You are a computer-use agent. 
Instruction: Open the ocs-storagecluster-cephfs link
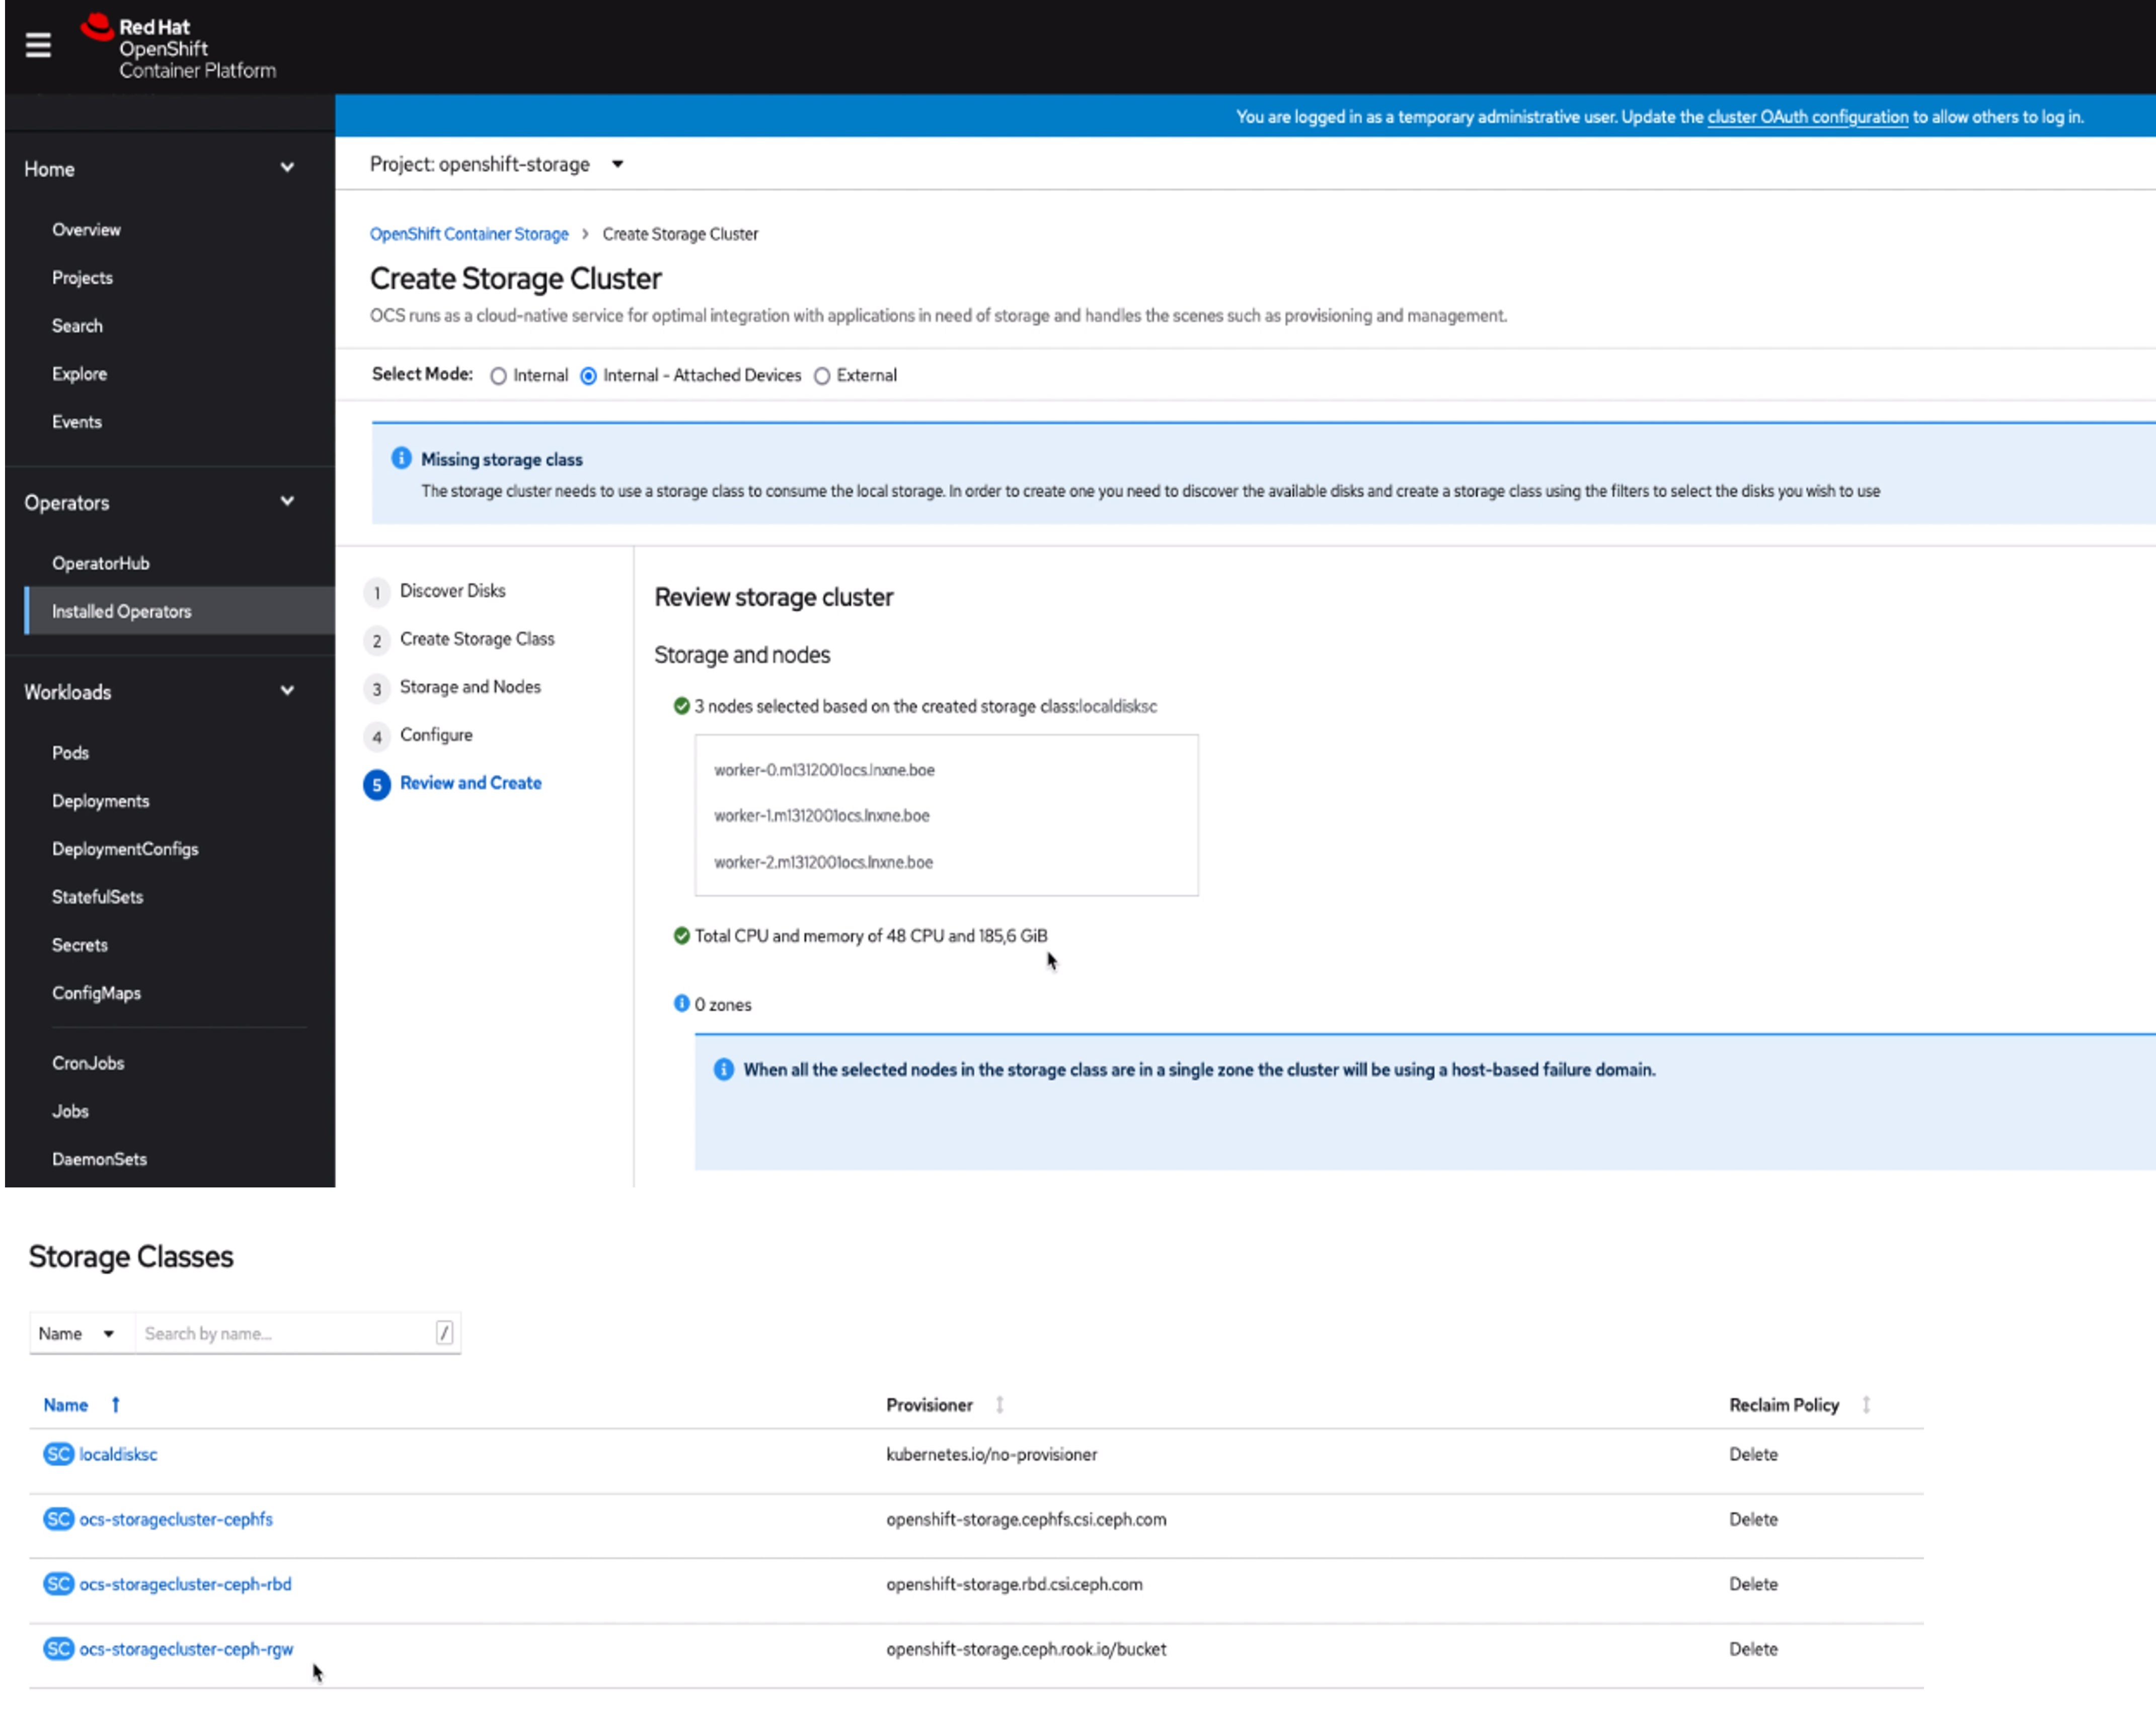click(176, 1519)
